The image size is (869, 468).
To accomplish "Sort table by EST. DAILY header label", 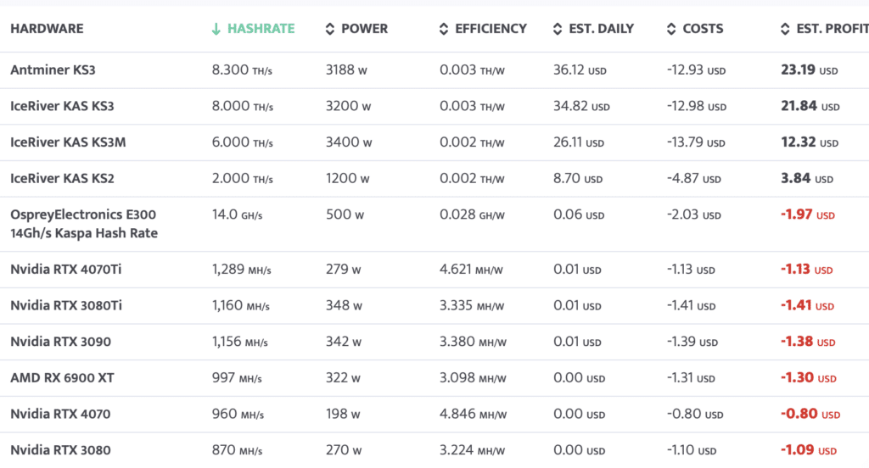I will click(602, 29).
